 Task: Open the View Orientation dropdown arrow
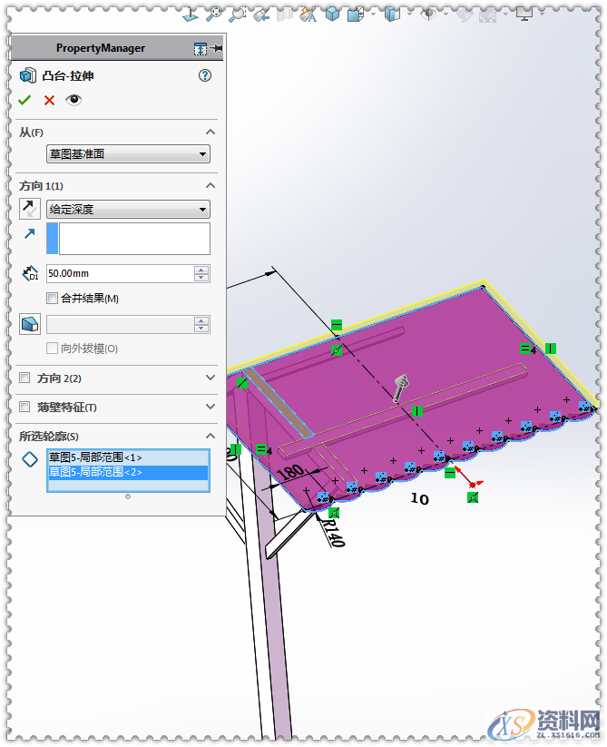point(373,15)
